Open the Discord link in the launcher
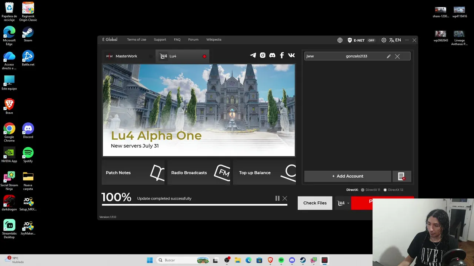 coord(272,55)
